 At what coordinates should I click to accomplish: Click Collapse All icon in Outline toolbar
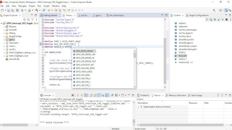click(207, 19)
